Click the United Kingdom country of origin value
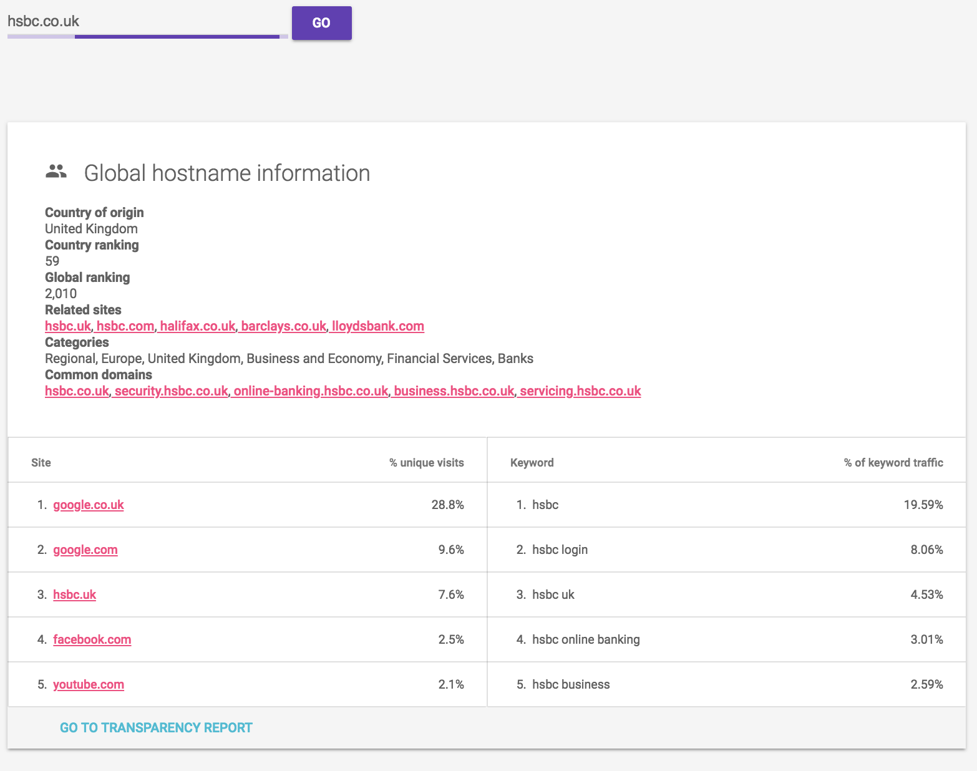Viewport: 977px width, 771px height. 91,229
